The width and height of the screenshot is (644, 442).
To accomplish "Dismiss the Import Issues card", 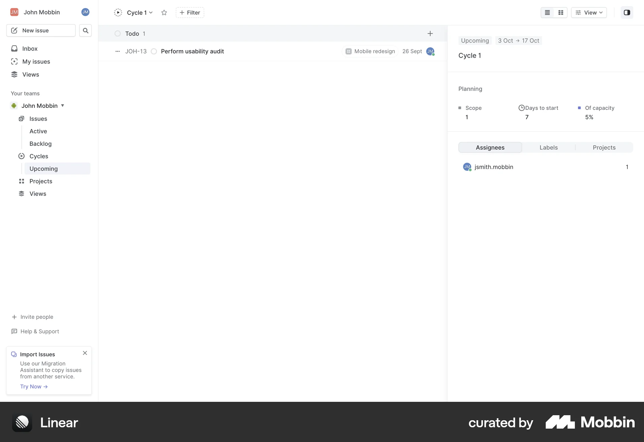I will (x=85, y=353).
